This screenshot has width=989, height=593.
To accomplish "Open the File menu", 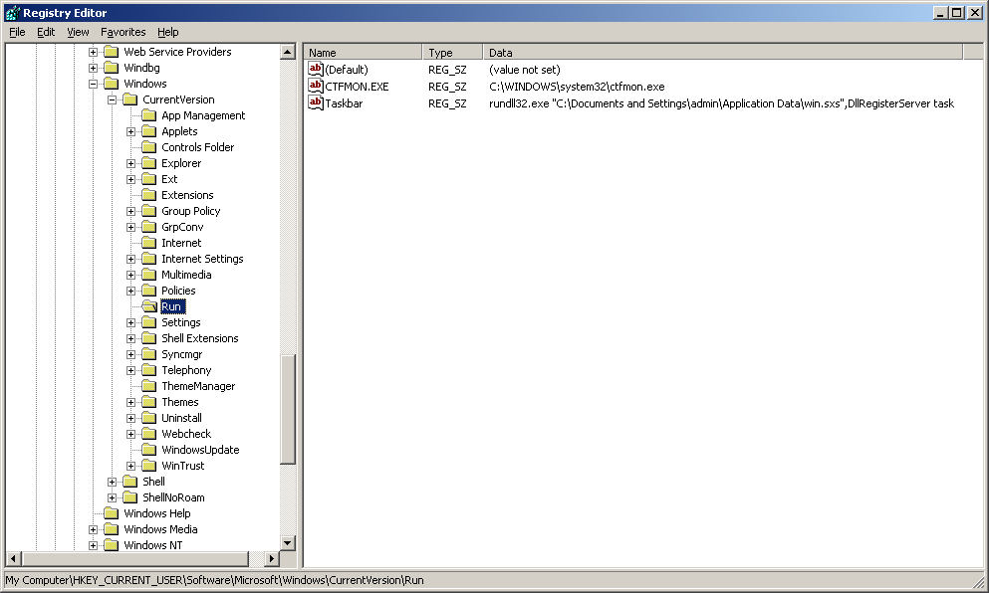I will coord(17,32).
